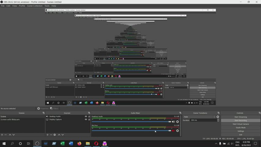
Task: Open Task View on the taskbar
Action: pos(29,144)
